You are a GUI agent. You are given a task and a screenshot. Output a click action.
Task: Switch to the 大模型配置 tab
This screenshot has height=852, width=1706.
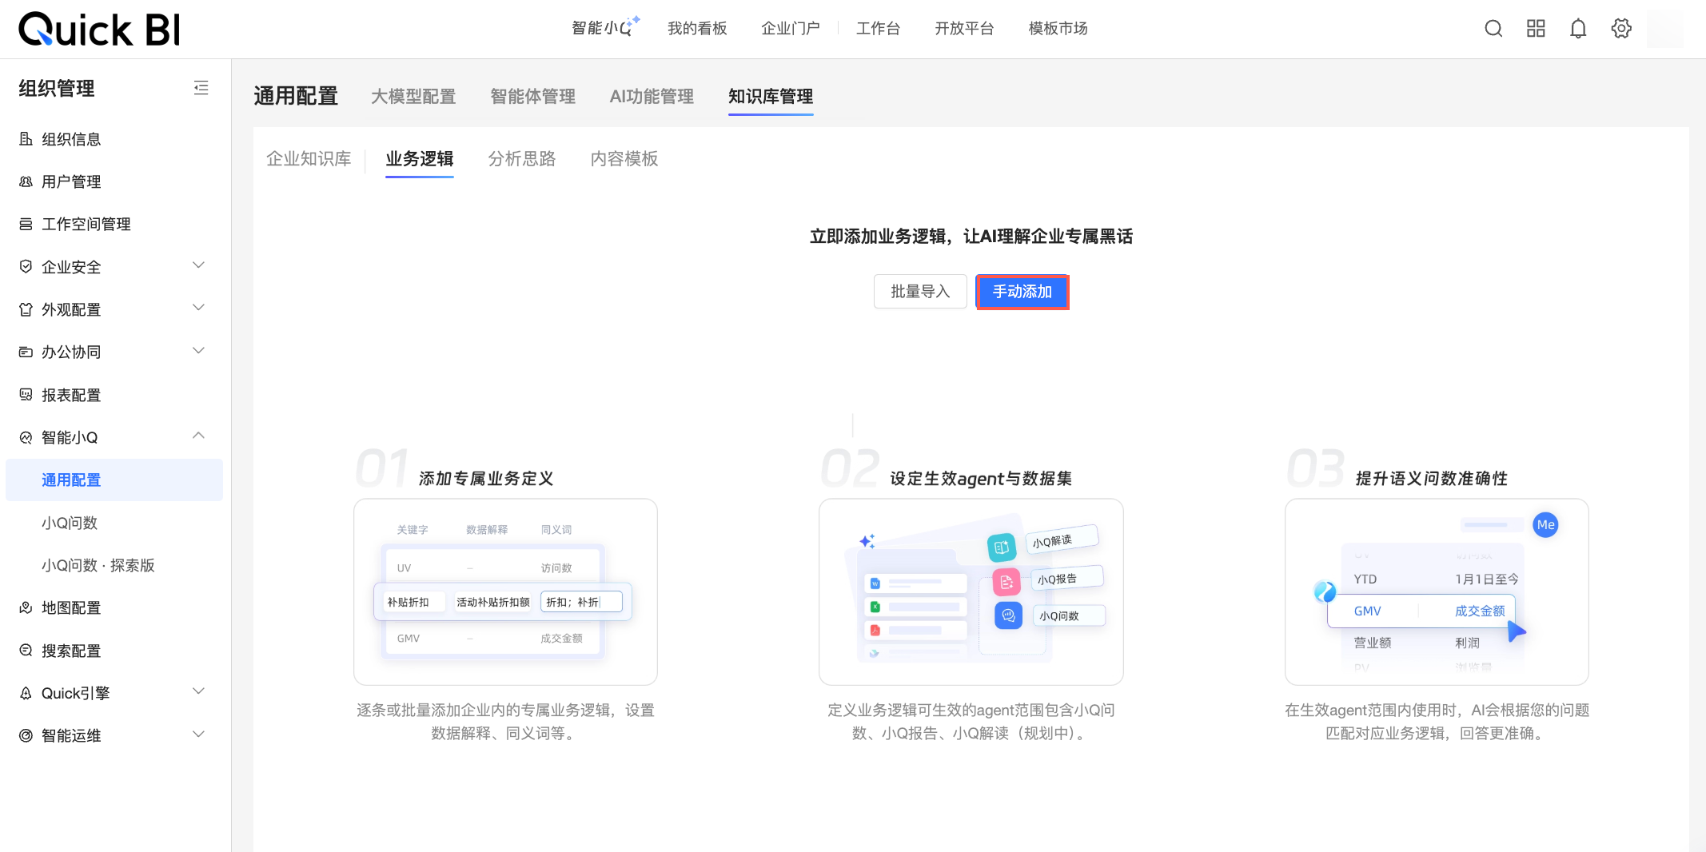point(413,97)
